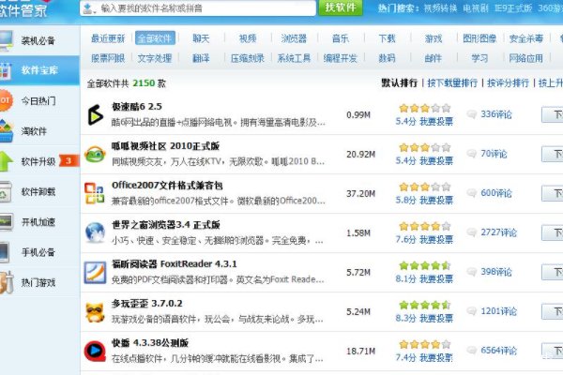Viewport: 563px width, 375px height.
Task: Click star rating of 世界之窗浏览器
Action: tap(424, 226)
